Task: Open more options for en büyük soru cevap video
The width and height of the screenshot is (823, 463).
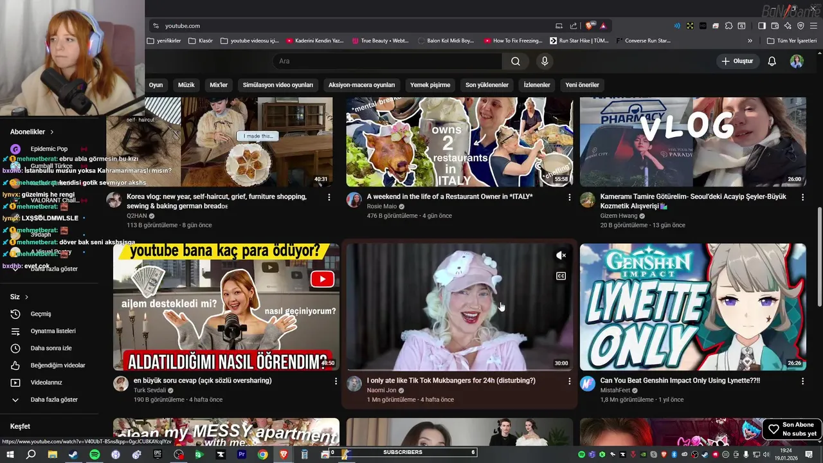Action: pyautogui.click(x=336, y=381)
